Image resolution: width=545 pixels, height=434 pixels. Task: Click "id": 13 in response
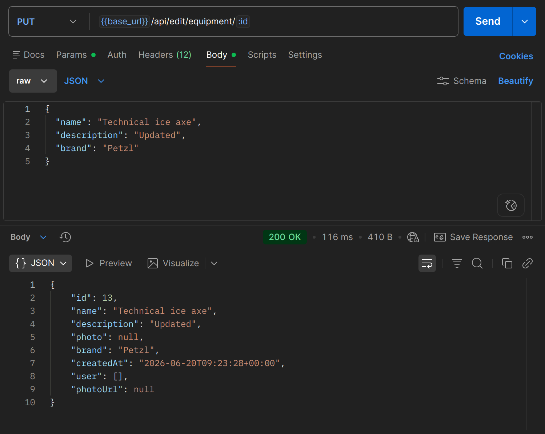tap(94, 298)
